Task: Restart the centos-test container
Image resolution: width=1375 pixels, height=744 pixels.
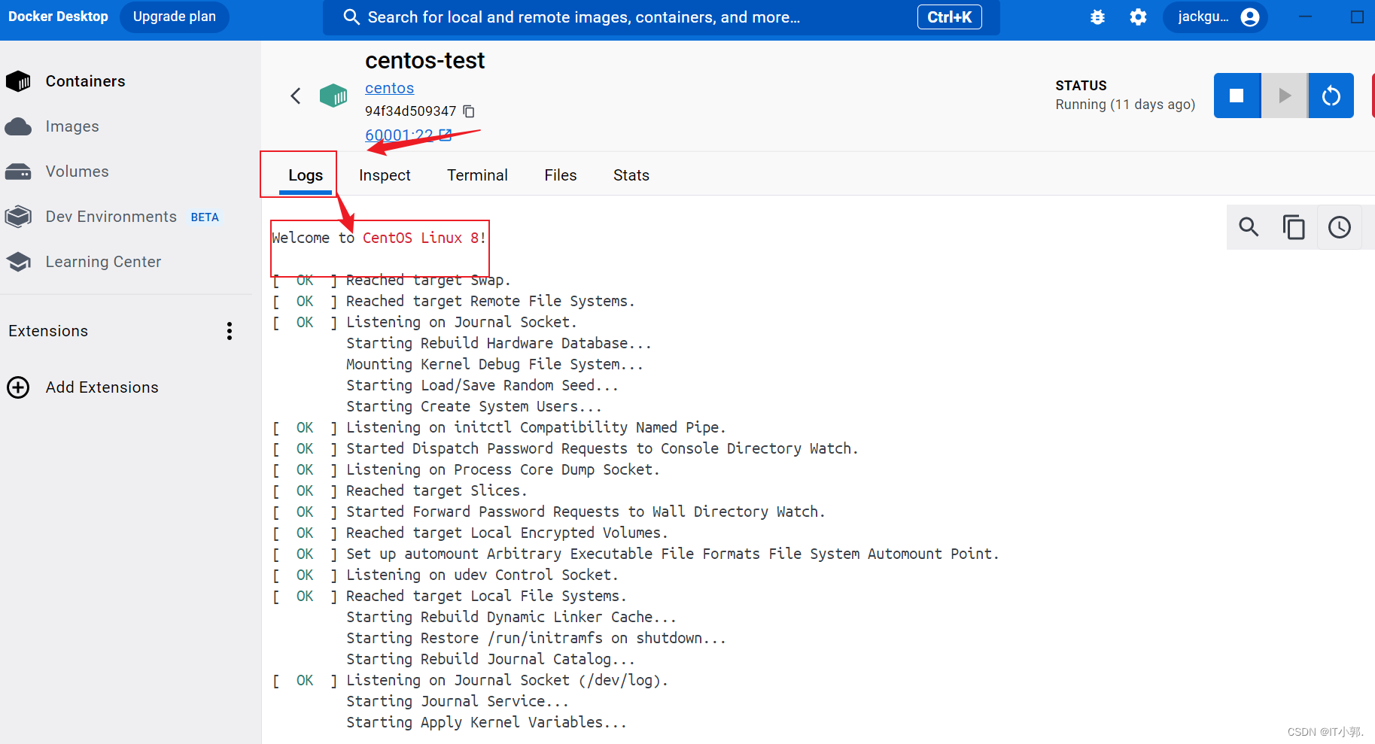Action: tap(1331, 96)
